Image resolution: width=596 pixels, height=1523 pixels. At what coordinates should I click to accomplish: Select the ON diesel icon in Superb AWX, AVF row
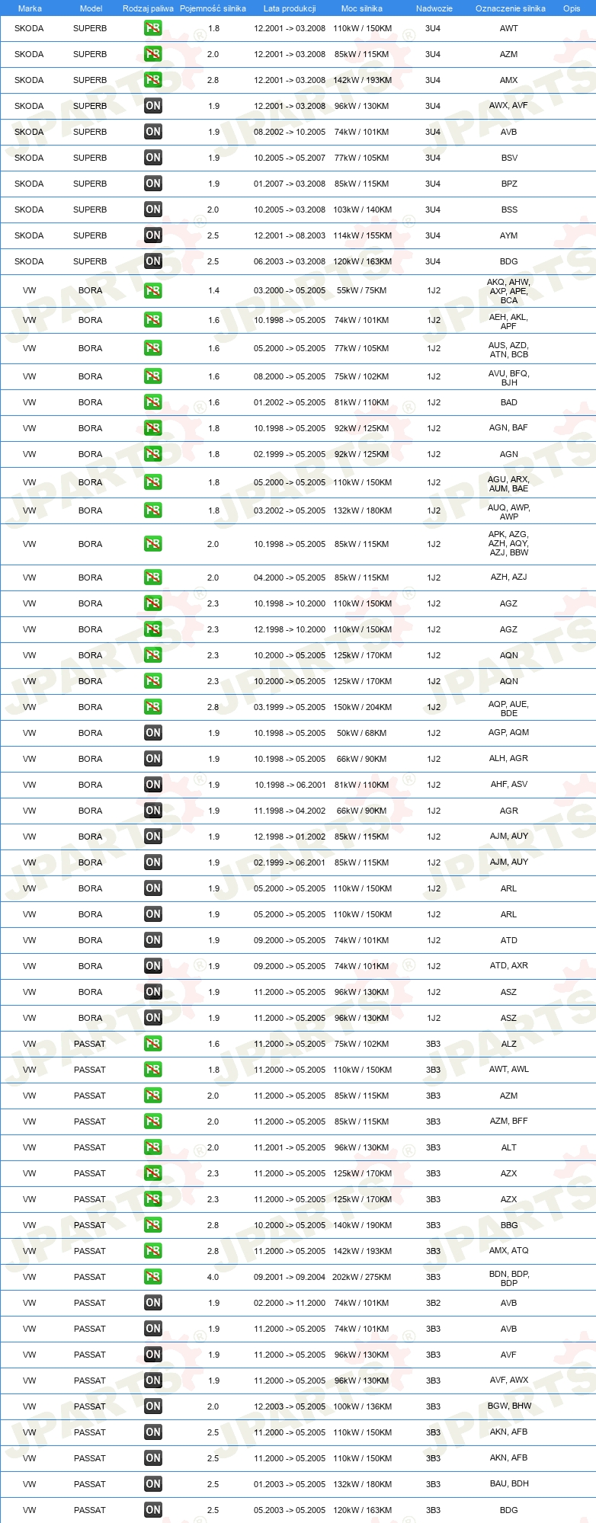[x=153, y=106]
